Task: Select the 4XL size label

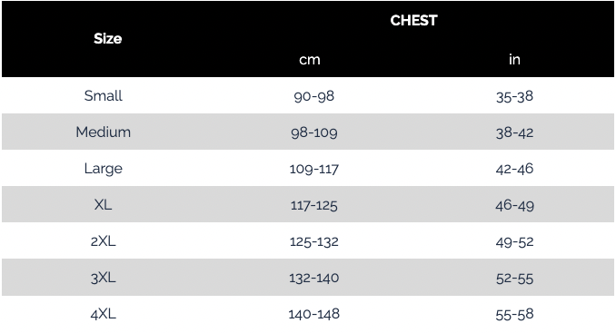Action: (x=103, y=314)
